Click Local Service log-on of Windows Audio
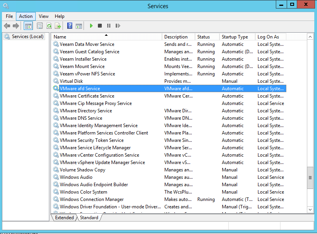317x234 pixels. click(x=271, y=177)
